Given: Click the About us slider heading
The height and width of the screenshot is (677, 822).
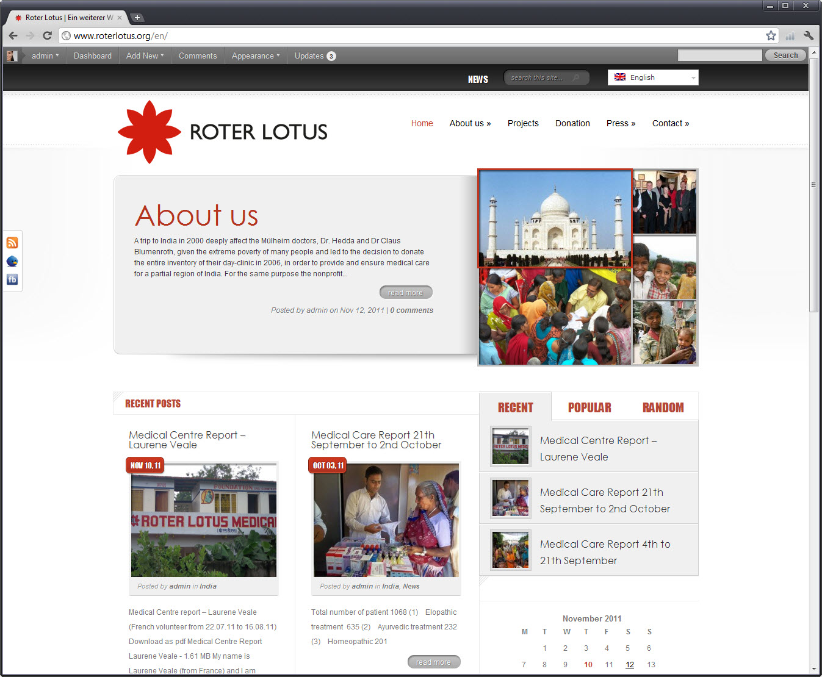Looking at the screenshot, I should (x=196, y=215).
